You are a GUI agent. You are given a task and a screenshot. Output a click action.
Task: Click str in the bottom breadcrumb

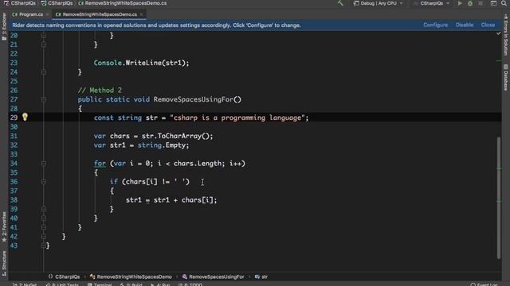coord(261,276)
